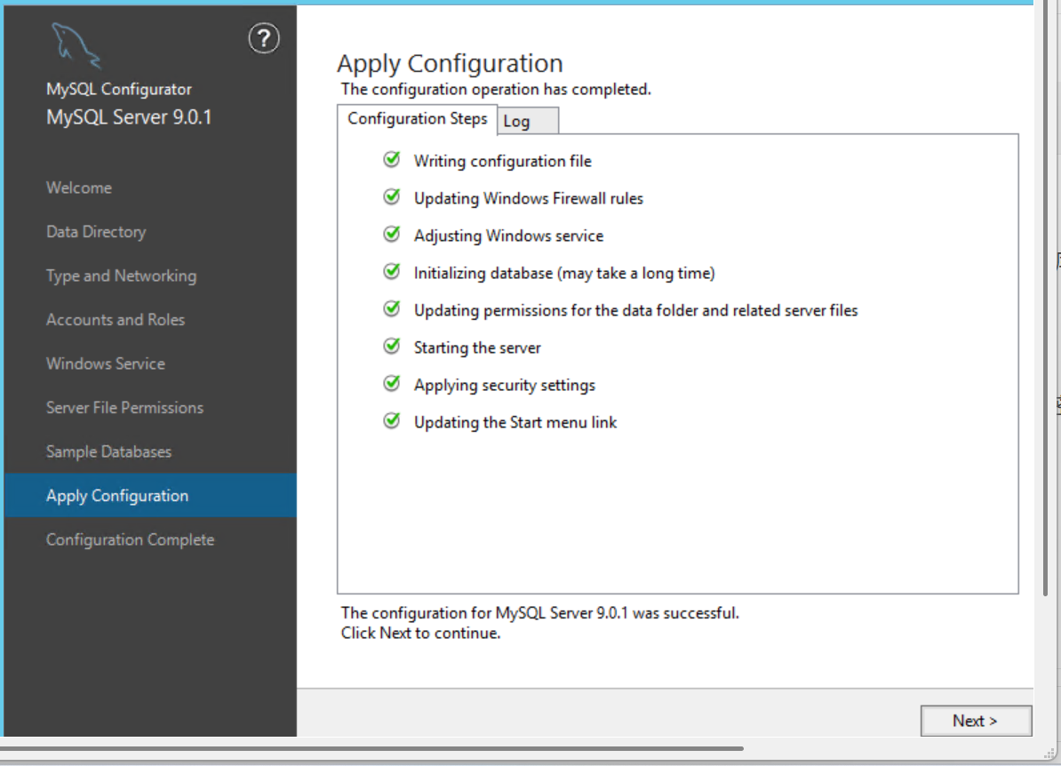Click checkmark beside Initializing database step
Screen dimensions: 1061x766
392,271
